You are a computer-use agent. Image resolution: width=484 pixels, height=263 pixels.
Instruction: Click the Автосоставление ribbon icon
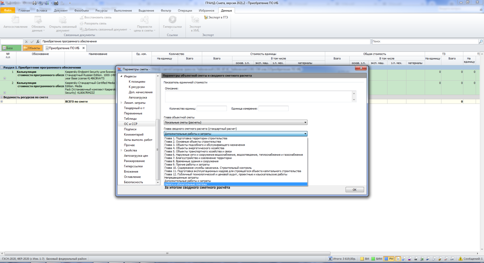(15, 20)
